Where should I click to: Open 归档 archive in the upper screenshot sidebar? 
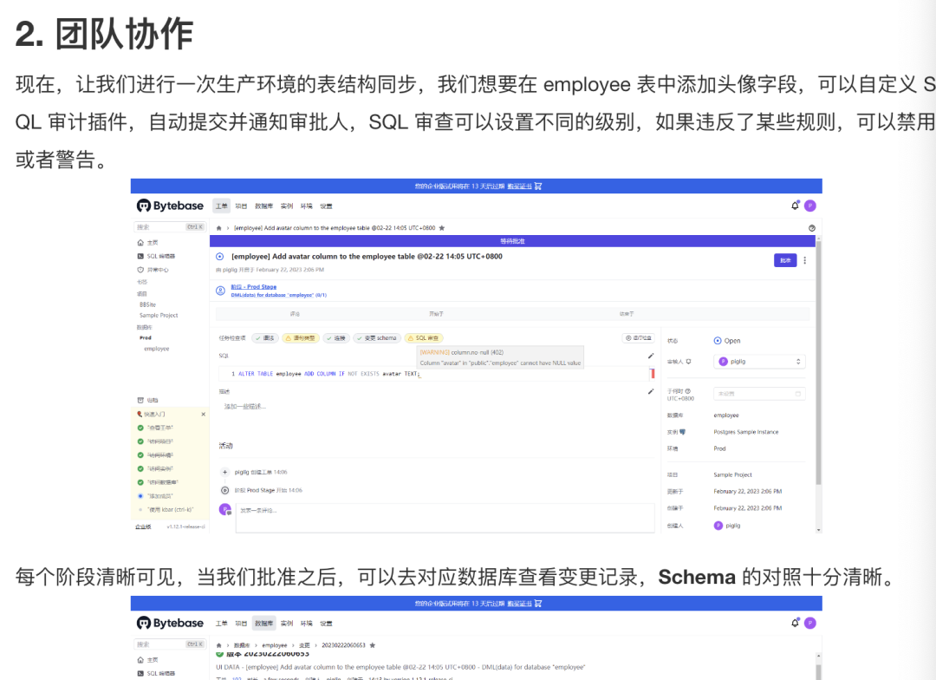click(147, 400)
